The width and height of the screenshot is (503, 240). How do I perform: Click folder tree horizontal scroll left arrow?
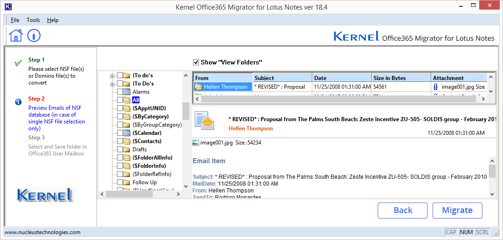pyautogui.click(x=102, y=194)
